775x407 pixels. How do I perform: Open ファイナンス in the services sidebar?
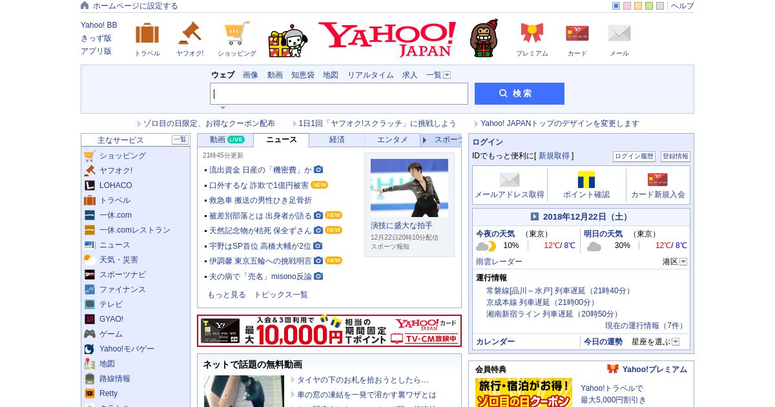tap(123, 289)
